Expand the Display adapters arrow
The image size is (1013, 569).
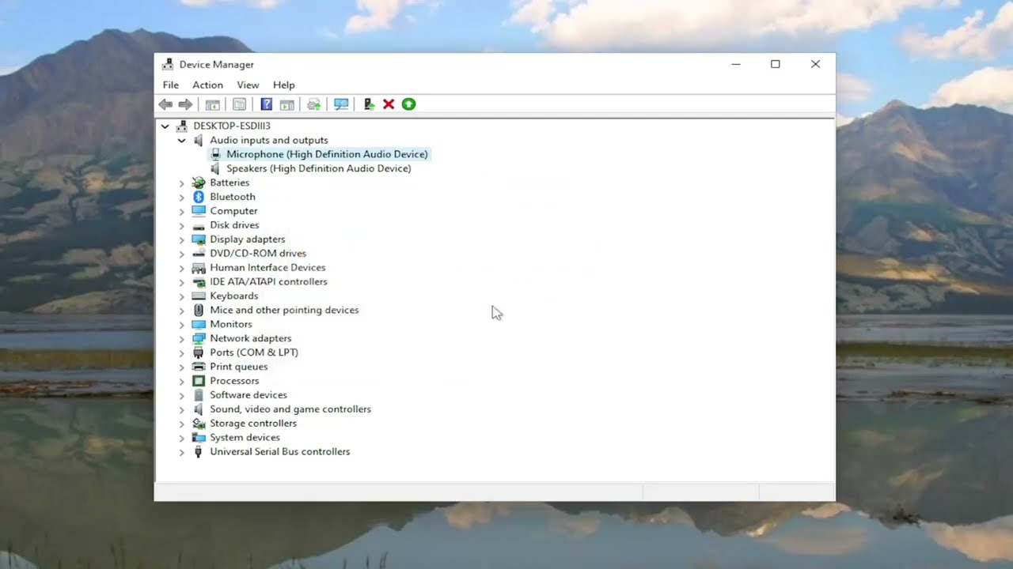pyautogui.click(x=181, y=240)
